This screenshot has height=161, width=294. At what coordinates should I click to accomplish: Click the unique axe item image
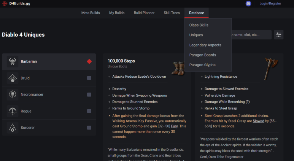click(271, 69)
